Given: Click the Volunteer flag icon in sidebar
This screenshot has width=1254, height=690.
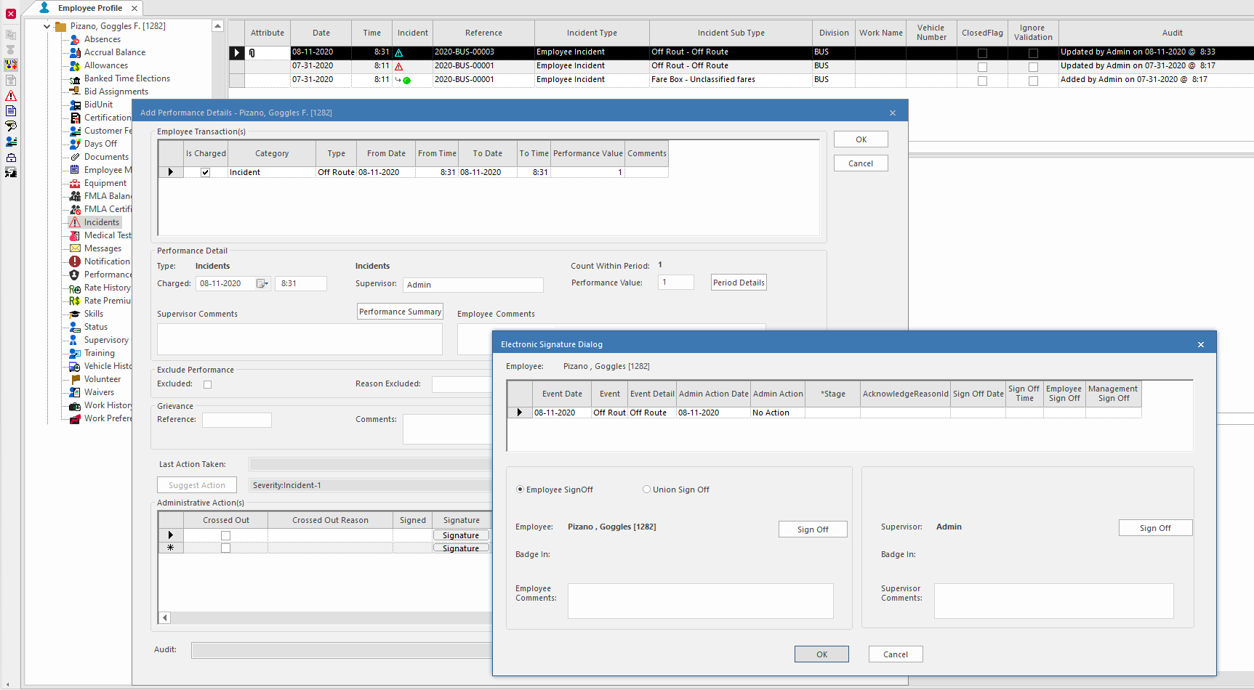Looking at the screenshot, I should point(76,379).
